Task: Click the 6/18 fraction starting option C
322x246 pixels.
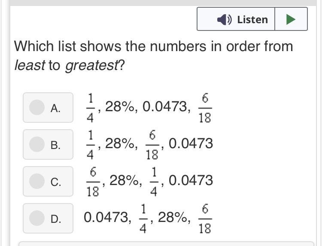Action: (93, 181)
